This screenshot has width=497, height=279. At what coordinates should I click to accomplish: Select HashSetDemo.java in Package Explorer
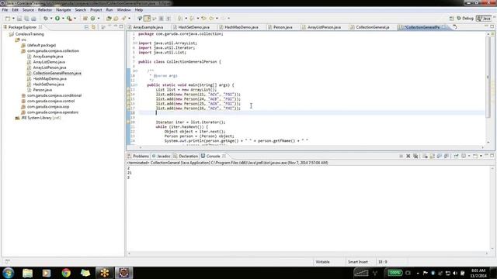tap(48, 84)
